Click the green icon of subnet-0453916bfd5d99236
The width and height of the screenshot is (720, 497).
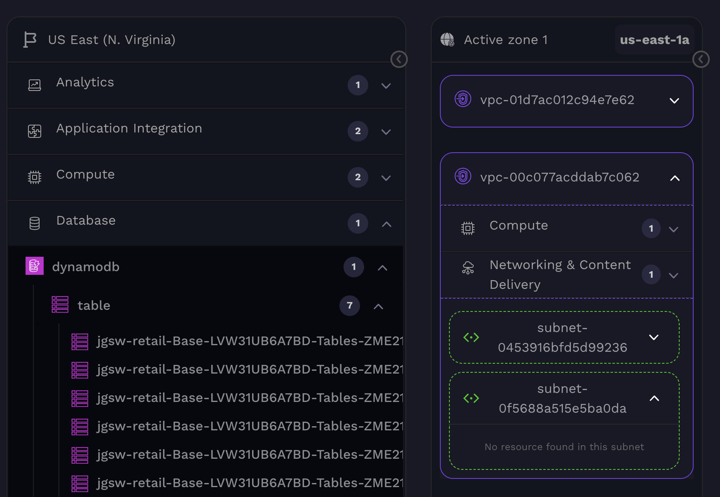(471, 337)
